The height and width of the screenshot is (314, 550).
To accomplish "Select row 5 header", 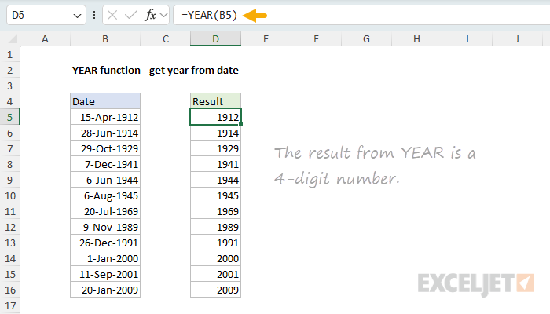I will pos(9,118).
